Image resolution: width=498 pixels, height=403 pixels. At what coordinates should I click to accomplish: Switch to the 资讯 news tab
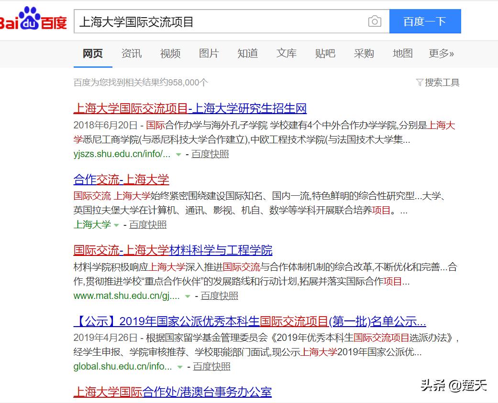131,53
